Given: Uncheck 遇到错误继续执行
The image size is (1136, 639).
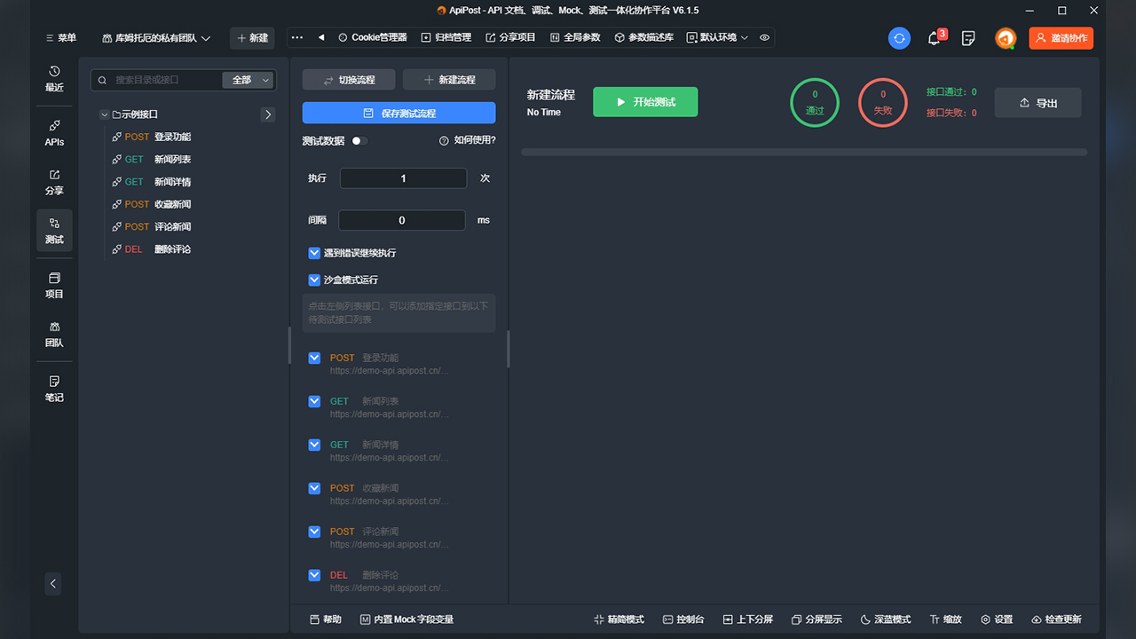Looking at the screenshot, I should [x=314, y=253].
